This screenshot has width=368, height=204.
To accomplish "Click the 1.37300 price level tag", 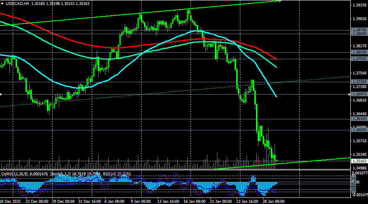I will coord(359,82).
